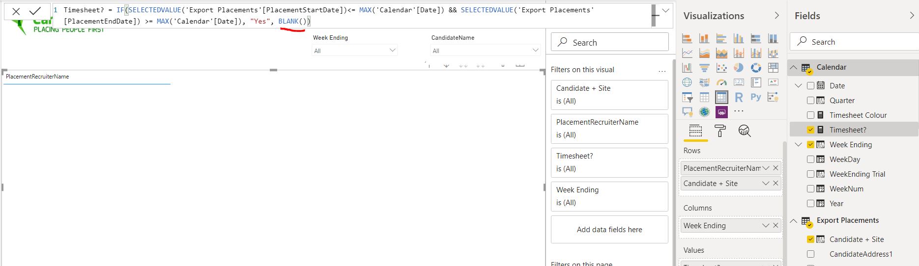919x266 pixels.
Task: Uncheck the Timesheet? measure checkbox
Action: click(810, 130)
